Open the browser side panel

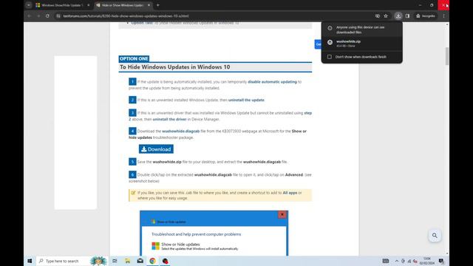click(x=407, y=16)
